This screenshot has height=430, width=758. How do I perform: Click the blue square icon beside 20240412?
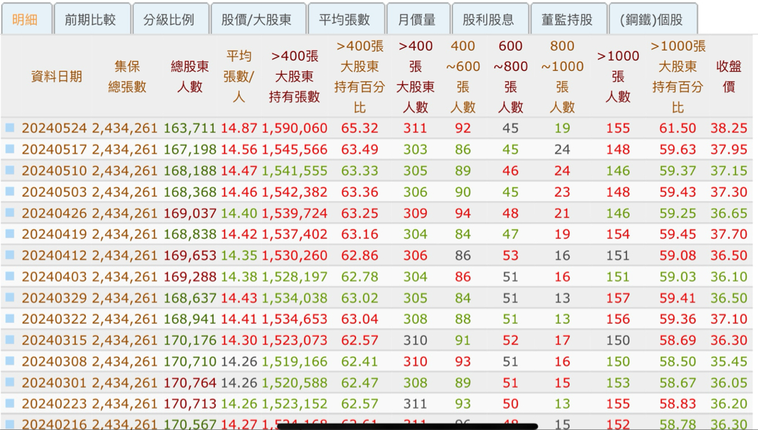(10, 255)
